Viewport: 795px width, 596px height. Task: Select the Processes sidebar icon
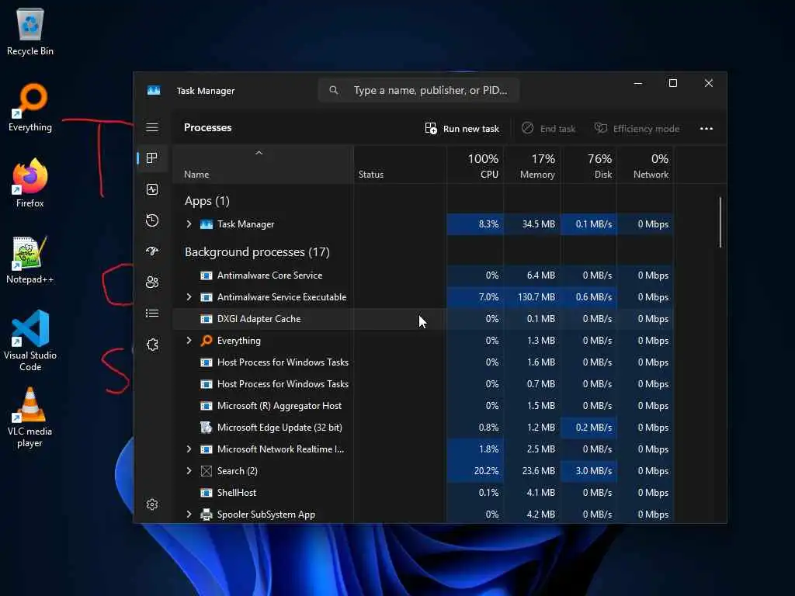(151, 158)
